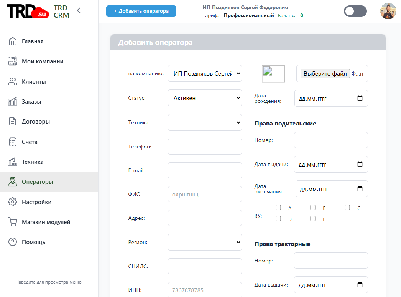This screenshot has width=401, height=297.
Task: Click the Договоры document icon
Action: point(13,122)
